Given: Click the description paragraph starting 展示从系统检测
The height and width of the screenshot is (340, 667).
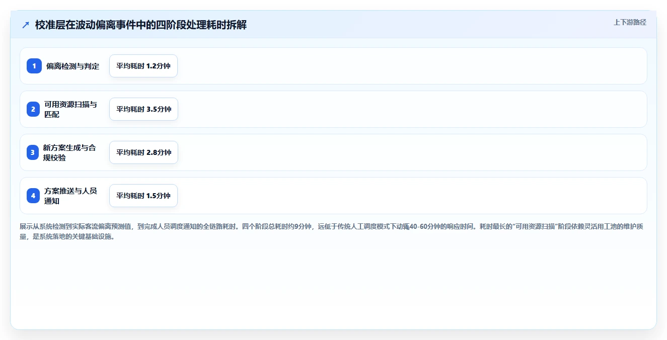Looking at the screenshot, I should tap(332, 231).
